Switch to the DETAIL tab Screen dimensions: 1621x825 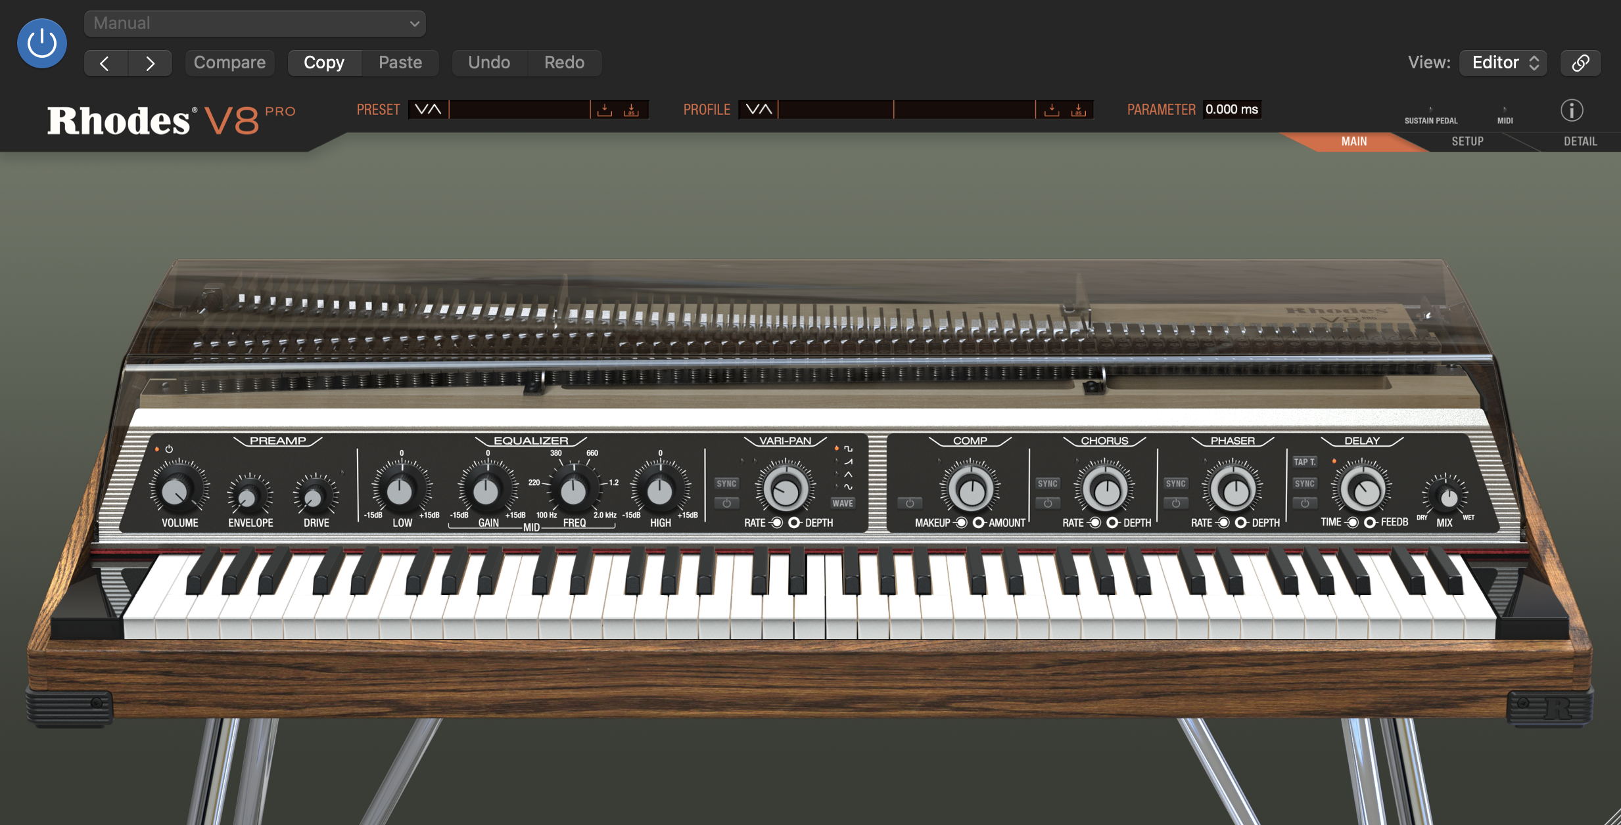(1580, 141)
